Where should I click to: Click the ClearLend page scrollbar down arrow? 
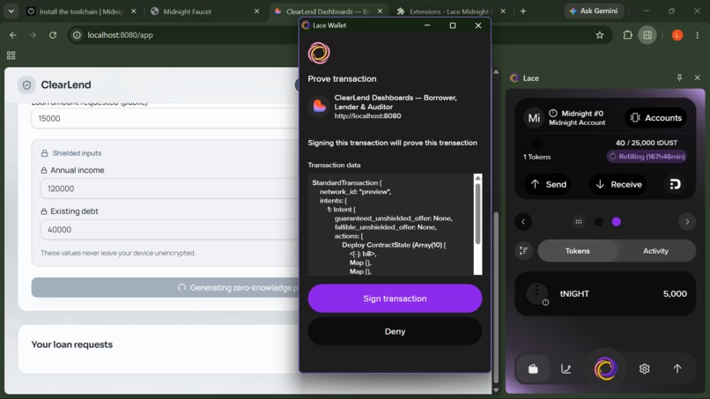(x=496, y=389)
